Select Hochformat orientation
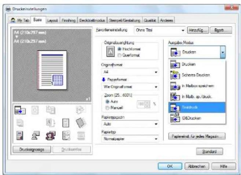This screenshot has height=175, width=241. 129,49
